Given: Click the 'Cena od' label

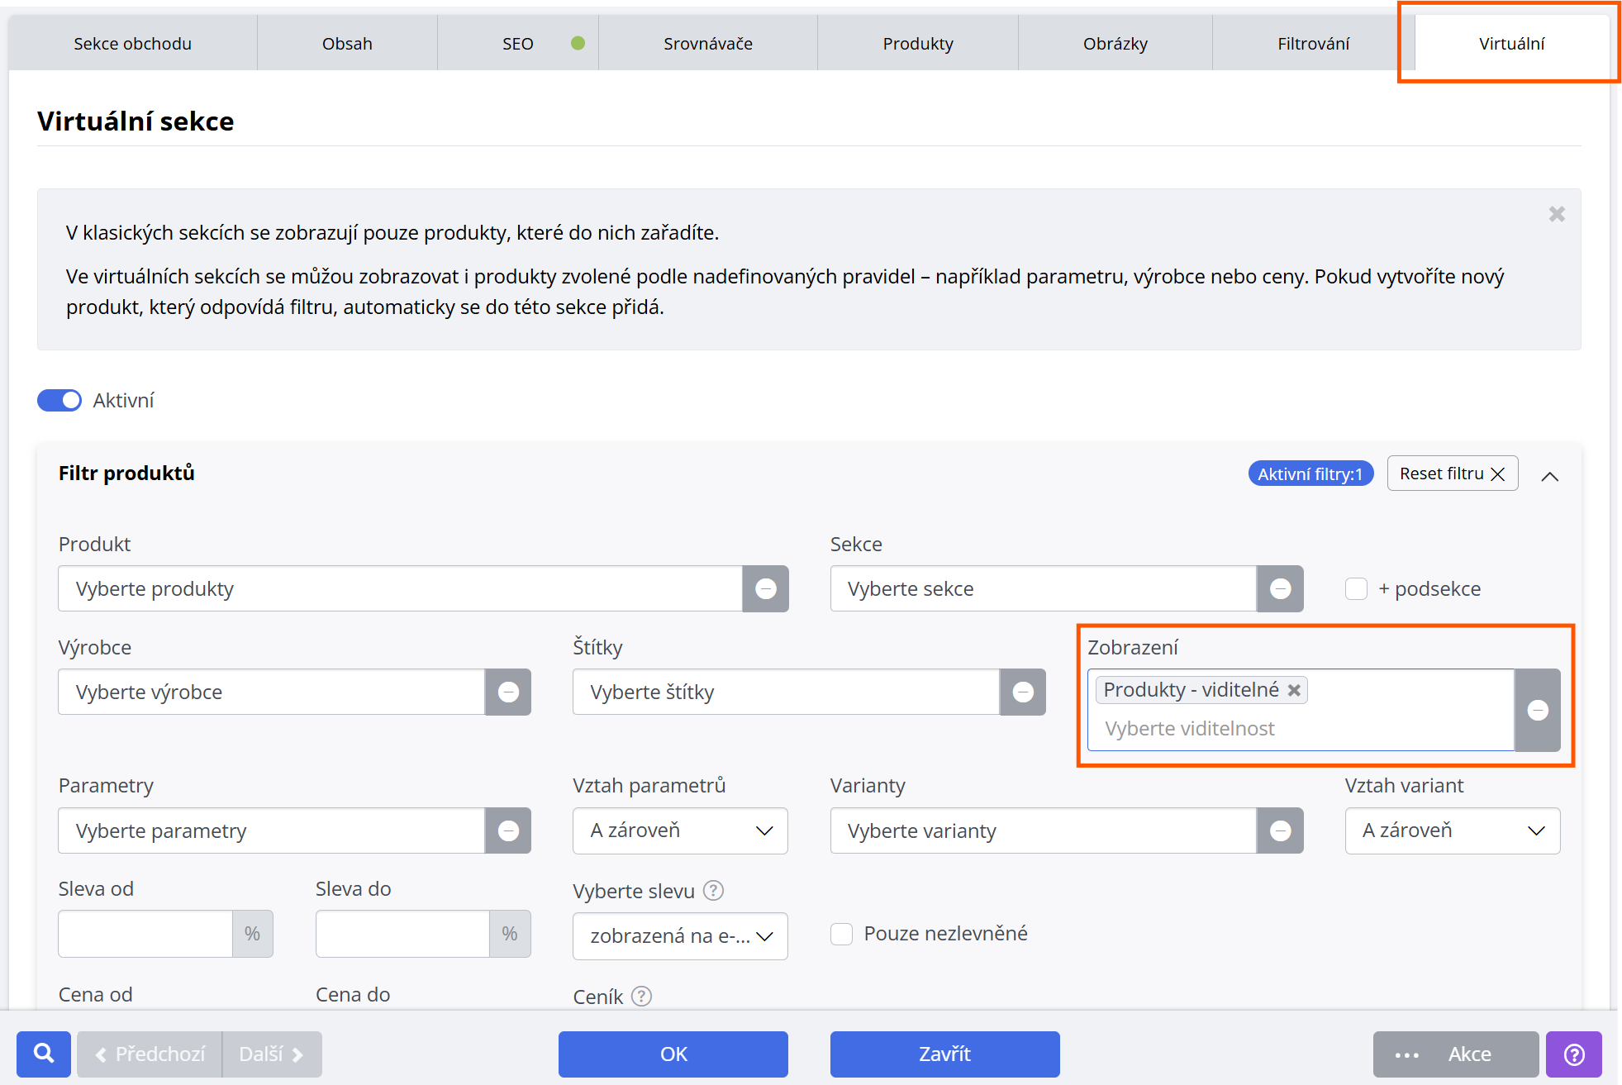Looking at the screenshot, I should 95,995.
